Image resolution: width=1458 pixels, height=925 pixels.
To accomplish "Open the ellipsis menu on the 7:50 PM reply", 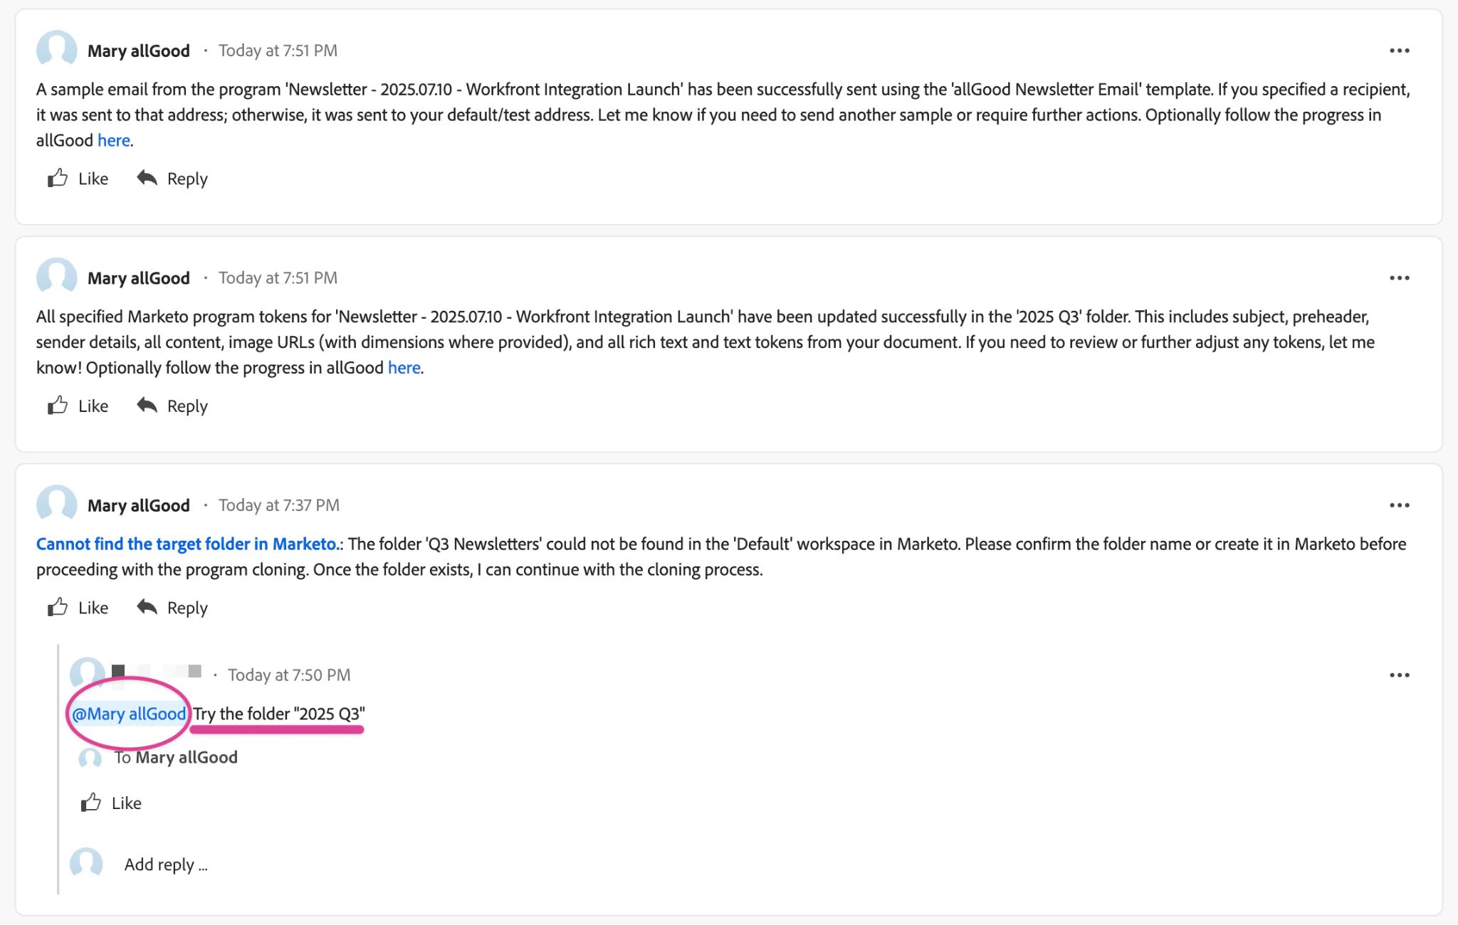I will tap(1399, 674).
